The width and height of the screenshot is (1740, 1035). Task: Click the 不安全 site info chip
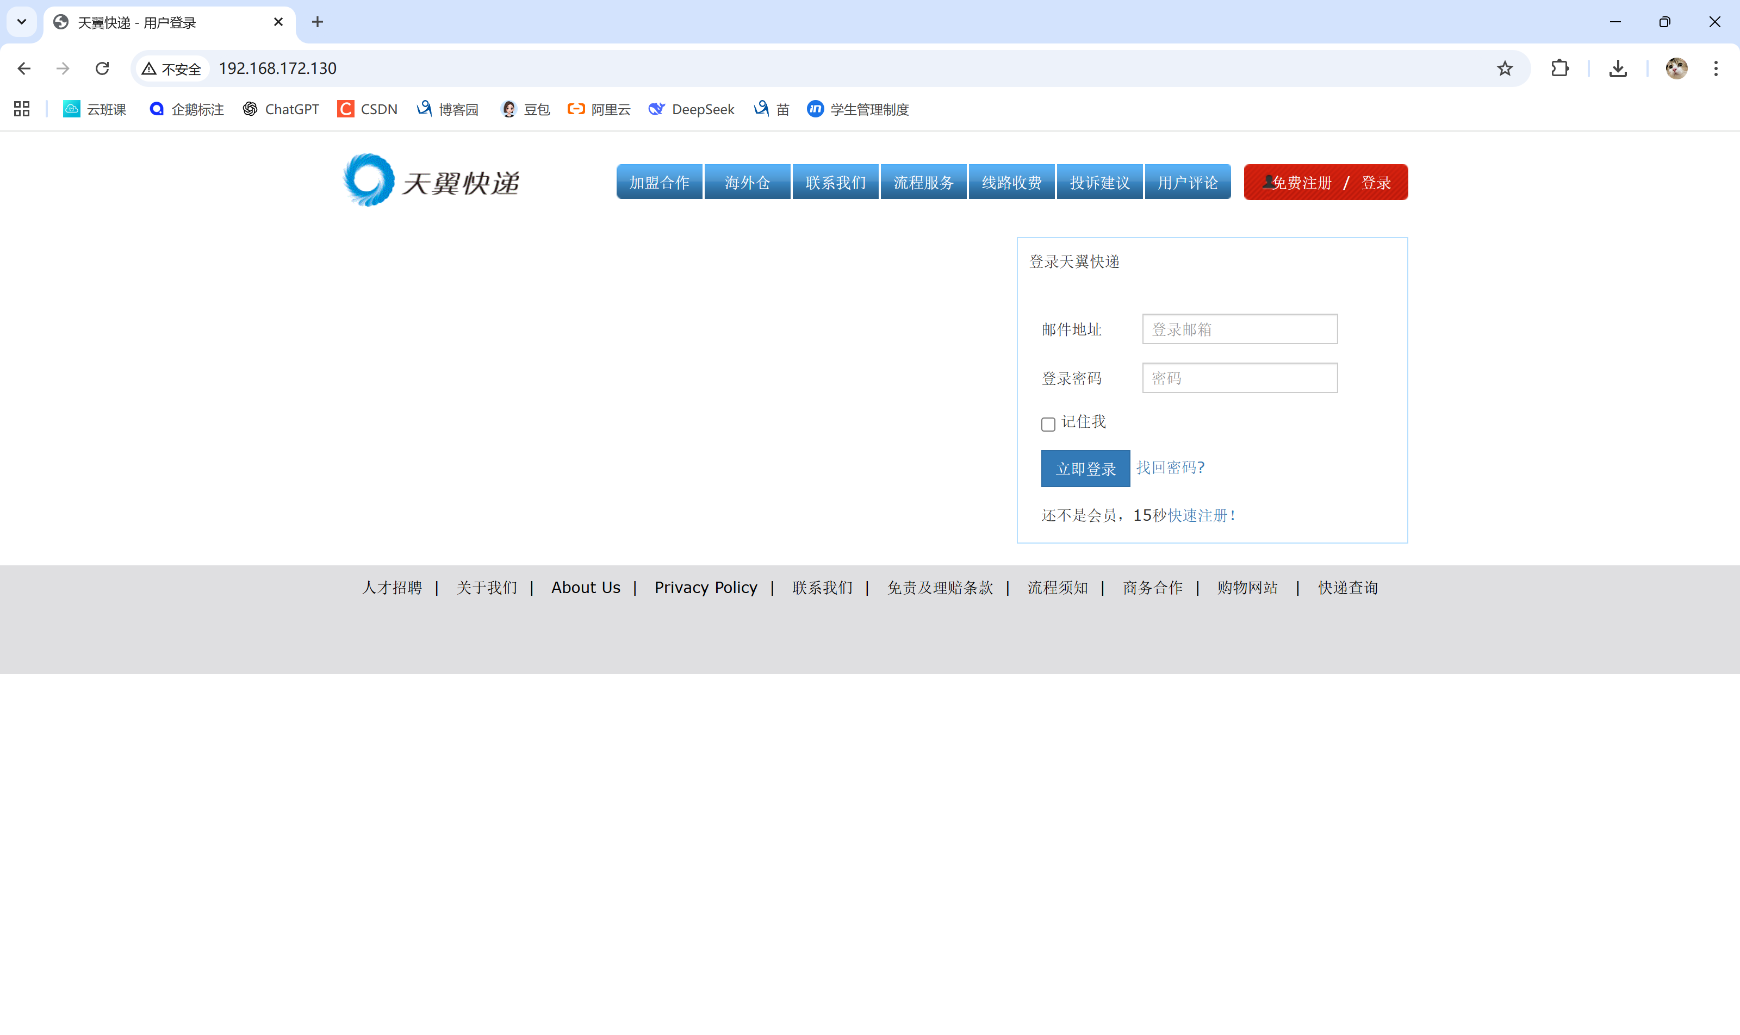(172, 68)
